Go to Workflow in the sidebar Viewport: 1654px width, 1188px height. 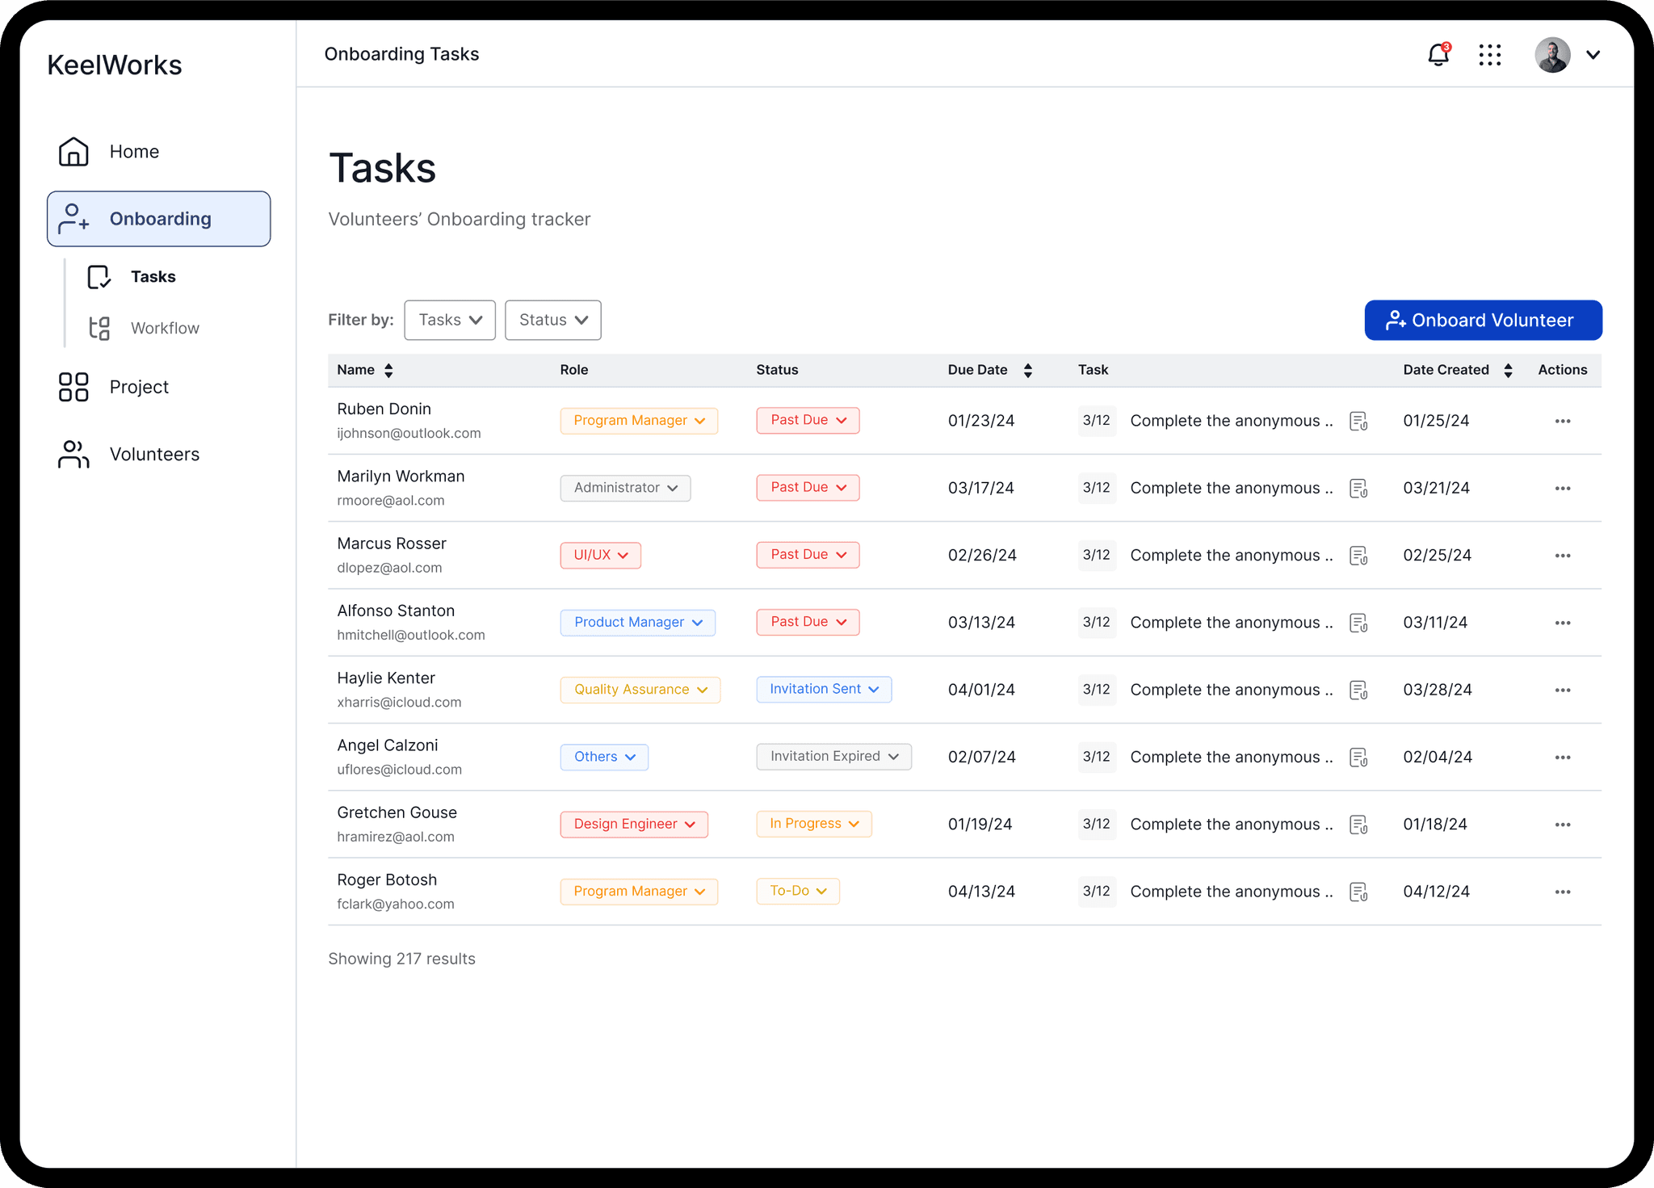165,328
